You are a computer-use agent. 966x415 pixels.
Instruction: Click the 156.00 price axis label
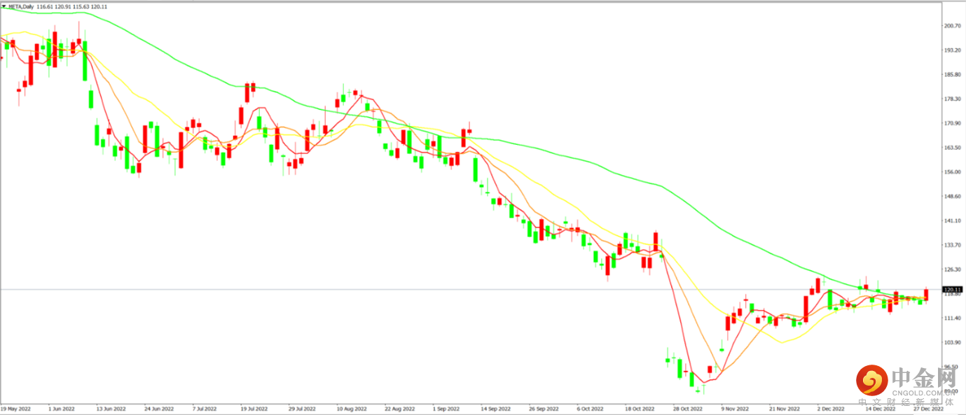point(952,172)
